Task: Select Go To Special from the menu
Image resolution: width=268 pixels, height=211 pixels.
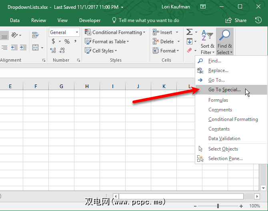Action: pos(224,90)
